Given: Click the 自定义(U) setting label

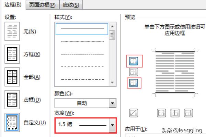Looking at the screenshot, I should click(x=35, y=123).
